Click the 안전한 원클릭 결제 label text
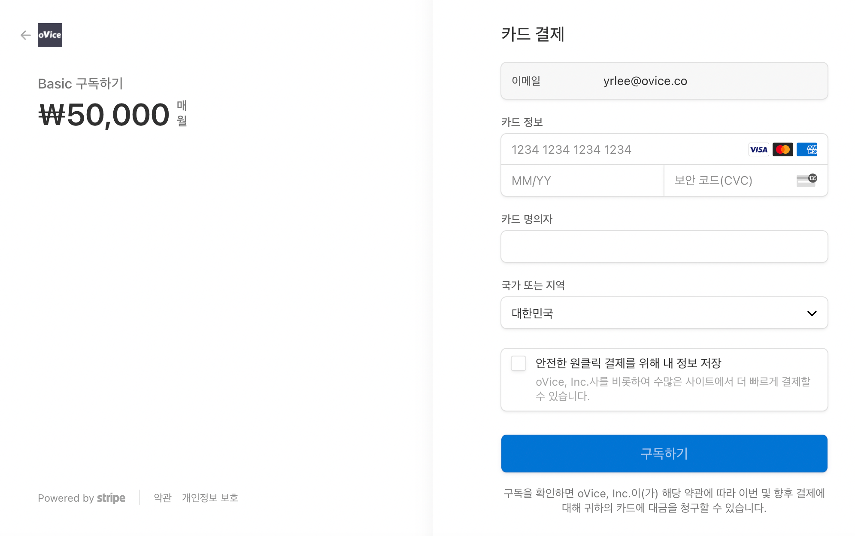The height and width of the screenshot is (536, 855). click(x=628, y=363)
